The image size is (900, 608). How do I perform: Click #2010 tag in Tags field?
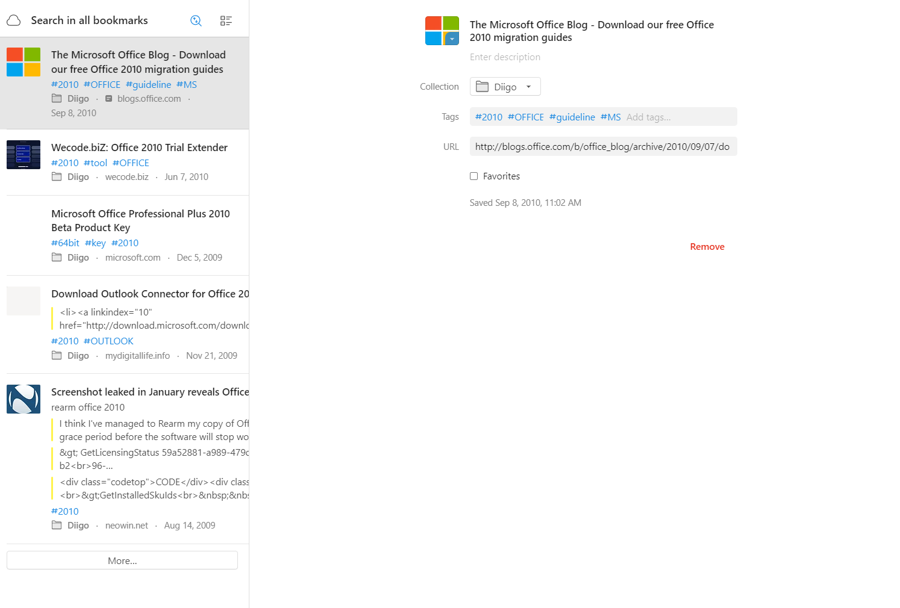(x=489, y=117)
